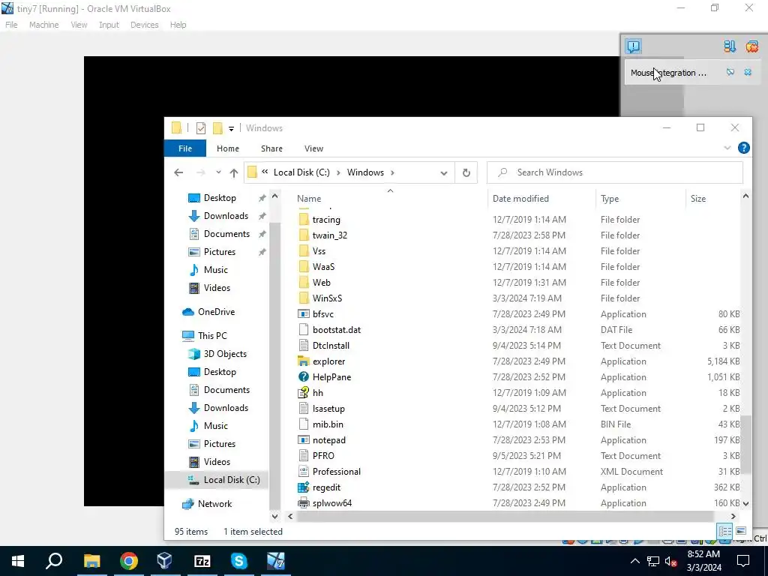
Task: Click the New folder quick access icon
Action: coord(217,128)
